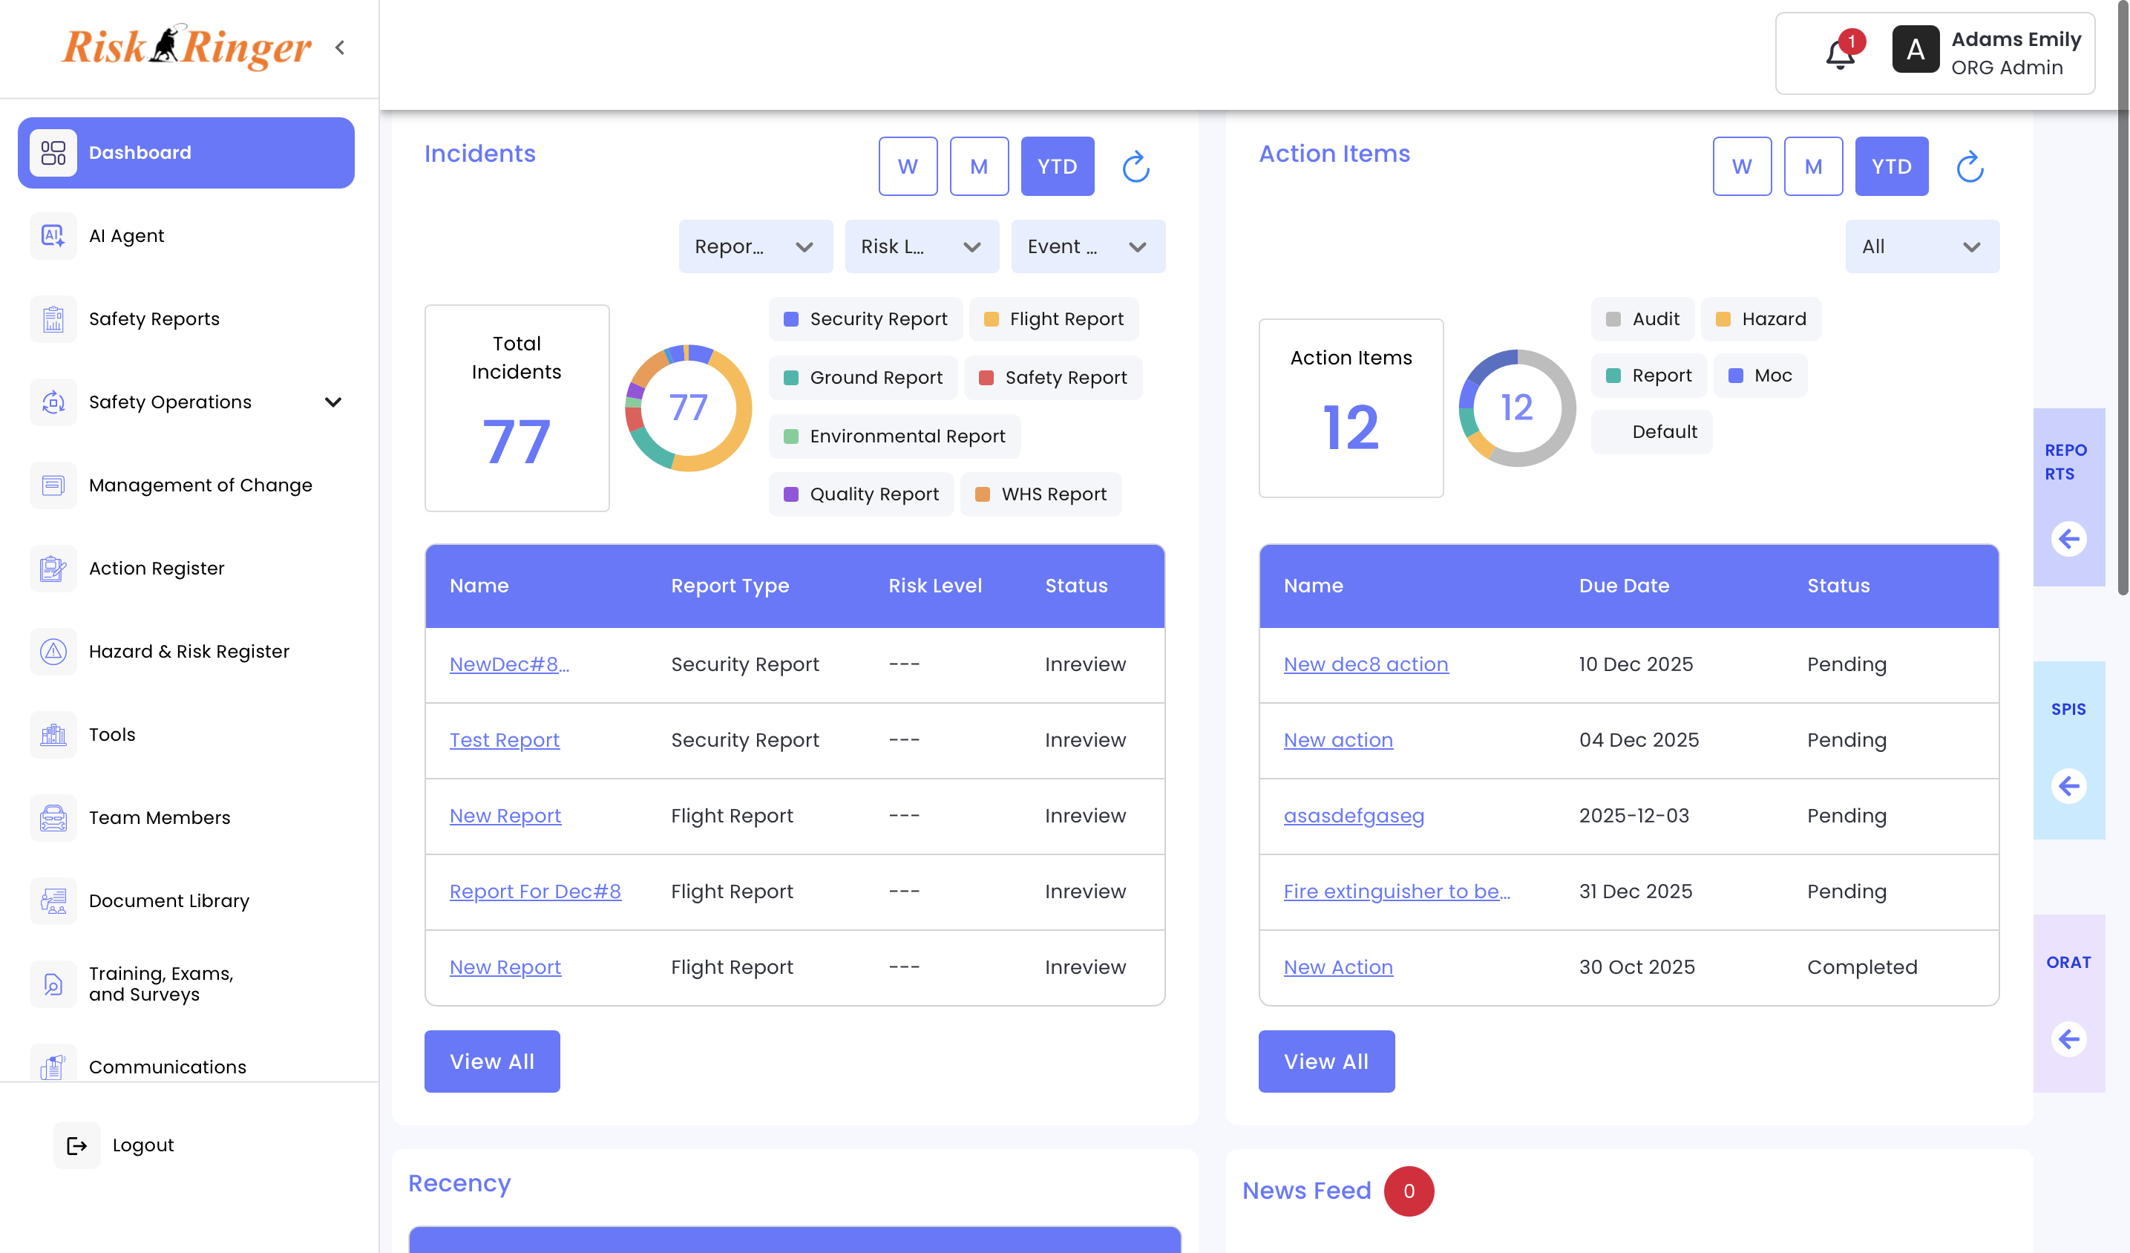Switch Incidents to the weekly W tab
Image resolution: width=2130 pixels, height=1253 pixels.
pyautogui.click(x=907, y=166)
